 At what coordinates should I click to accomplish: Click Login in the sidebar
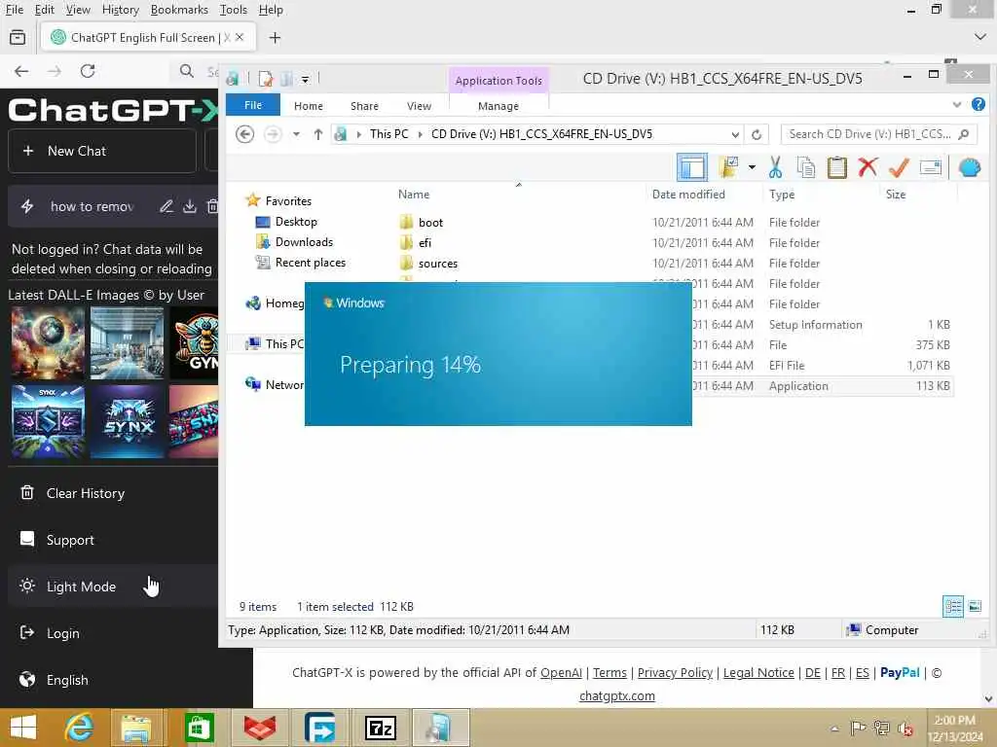pos(62,633)
